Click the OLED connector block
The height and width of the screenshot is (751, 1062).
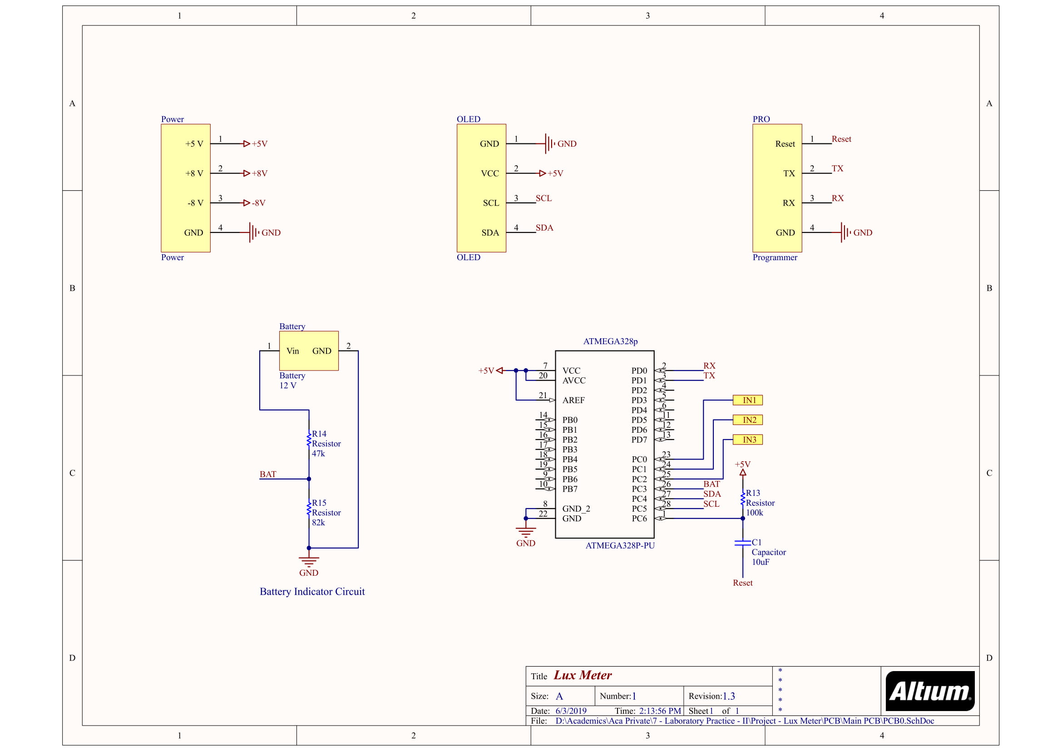click(x=481, y=188)
